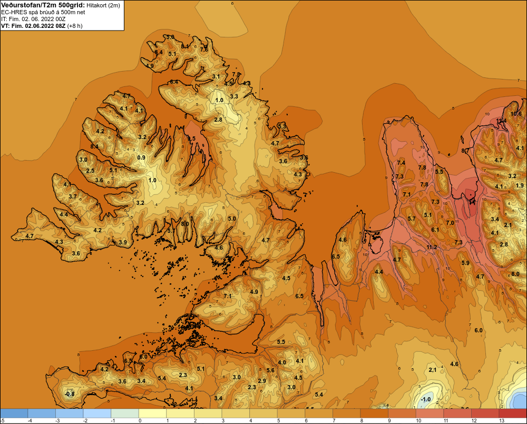Screen dimensions: 527x424
Task: Pick the legend segment between 8 and 9
Action: point(374,413)
